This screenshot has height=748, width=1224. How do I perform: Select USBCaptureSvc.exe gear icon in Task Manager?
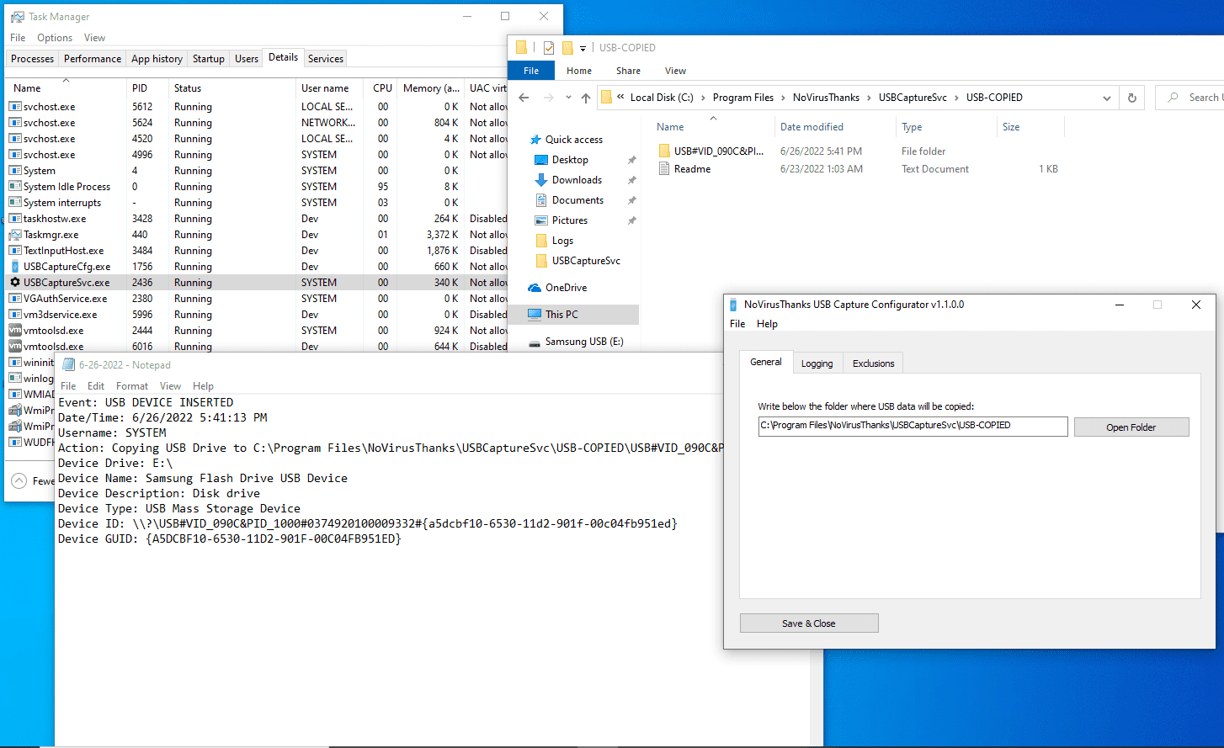point(15,283)
